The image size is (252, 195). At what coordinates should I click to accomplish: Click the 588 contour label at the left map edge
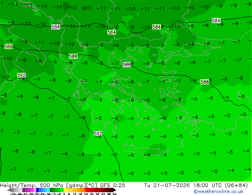coord(8,47)
